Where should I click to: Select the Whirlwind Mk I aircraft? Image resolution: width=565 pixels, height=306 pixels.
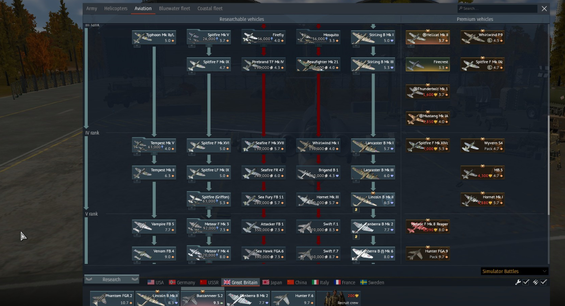(x=318, y=146)
